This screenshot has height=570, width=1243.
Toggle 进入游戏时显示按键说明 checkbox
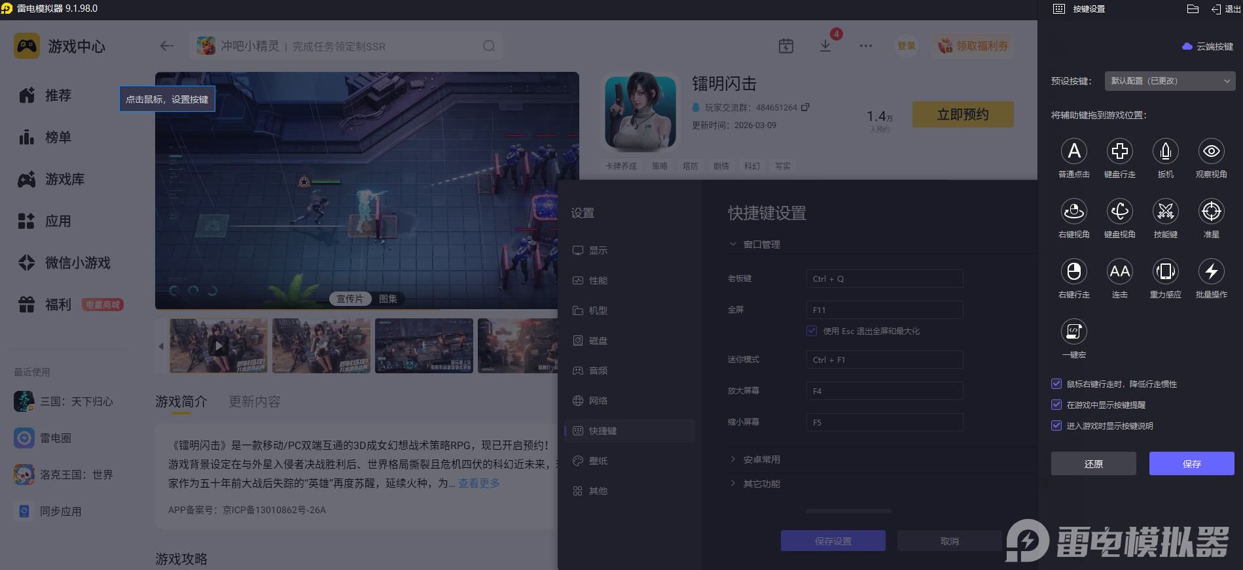tap(1056, 426)
